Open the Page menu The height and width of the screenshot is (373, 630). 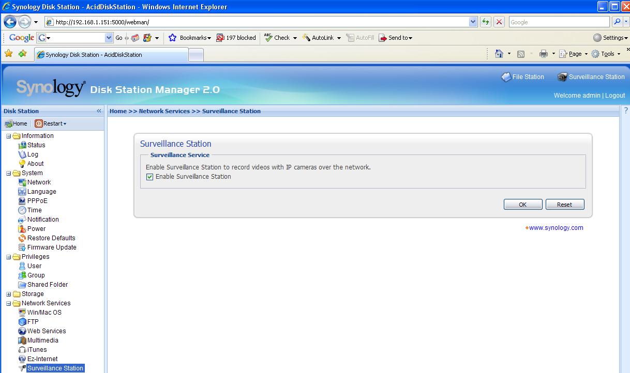574,54
